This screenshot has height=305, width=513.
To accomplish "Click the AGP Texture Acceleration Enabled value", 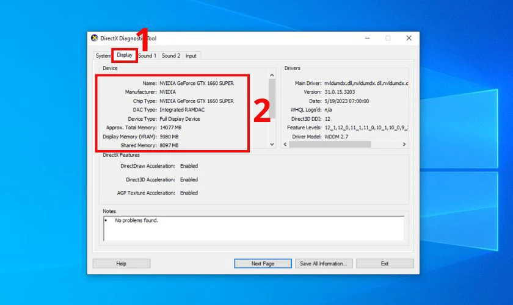I will coord(189,193).
